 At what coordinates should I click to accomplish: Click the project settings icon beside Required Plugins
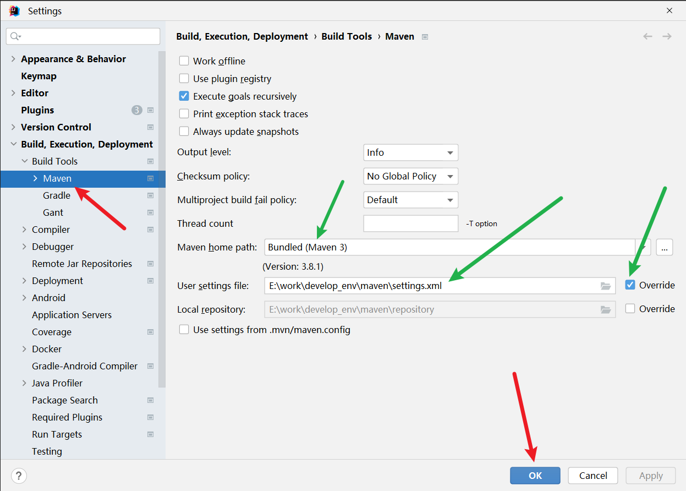(150, 417)
